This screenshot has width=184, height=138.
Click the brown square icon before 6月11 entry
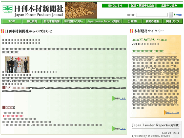coord(4,87)
